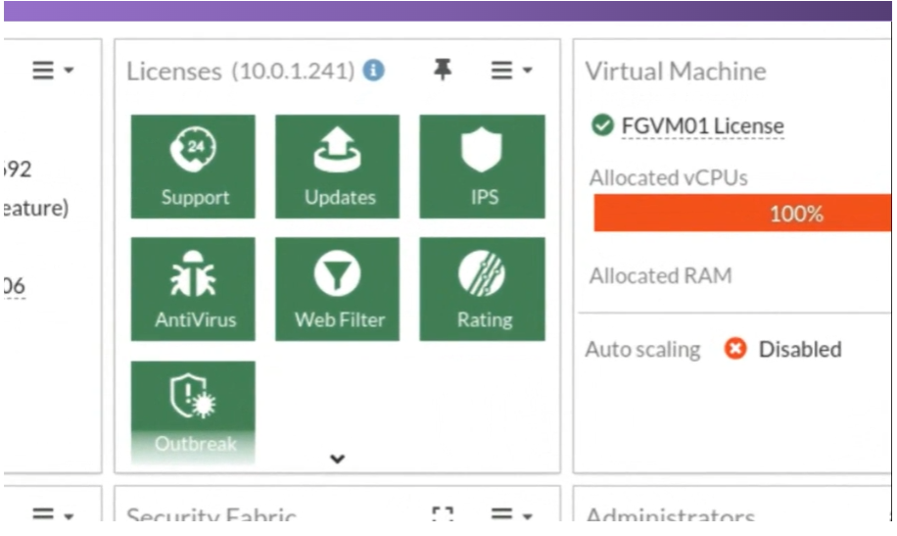Click the Allocated RAM label
This screenshot has height=536, width=897.
click(661, 276)
